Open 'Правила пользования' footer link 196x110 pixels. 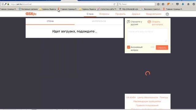pos(147,105)
